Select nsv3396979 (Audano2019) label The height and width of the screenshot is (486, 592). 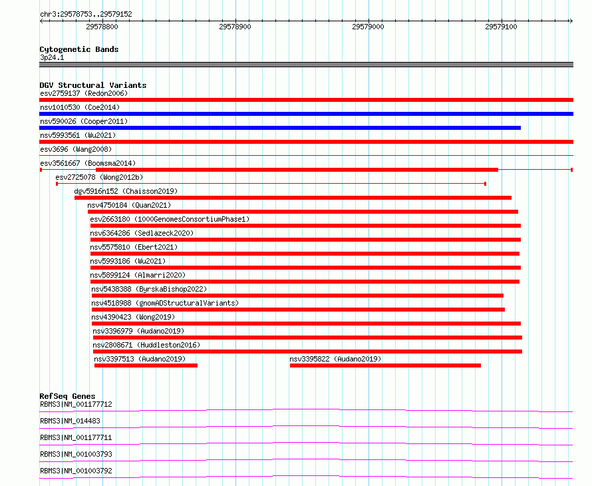138,331
